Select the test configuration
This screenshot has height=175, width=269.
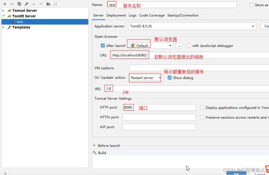click(x=45, y=22)
